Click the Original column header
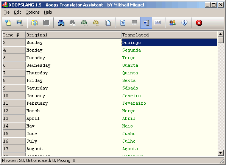 pyautogui.click(x=73, y=35)
